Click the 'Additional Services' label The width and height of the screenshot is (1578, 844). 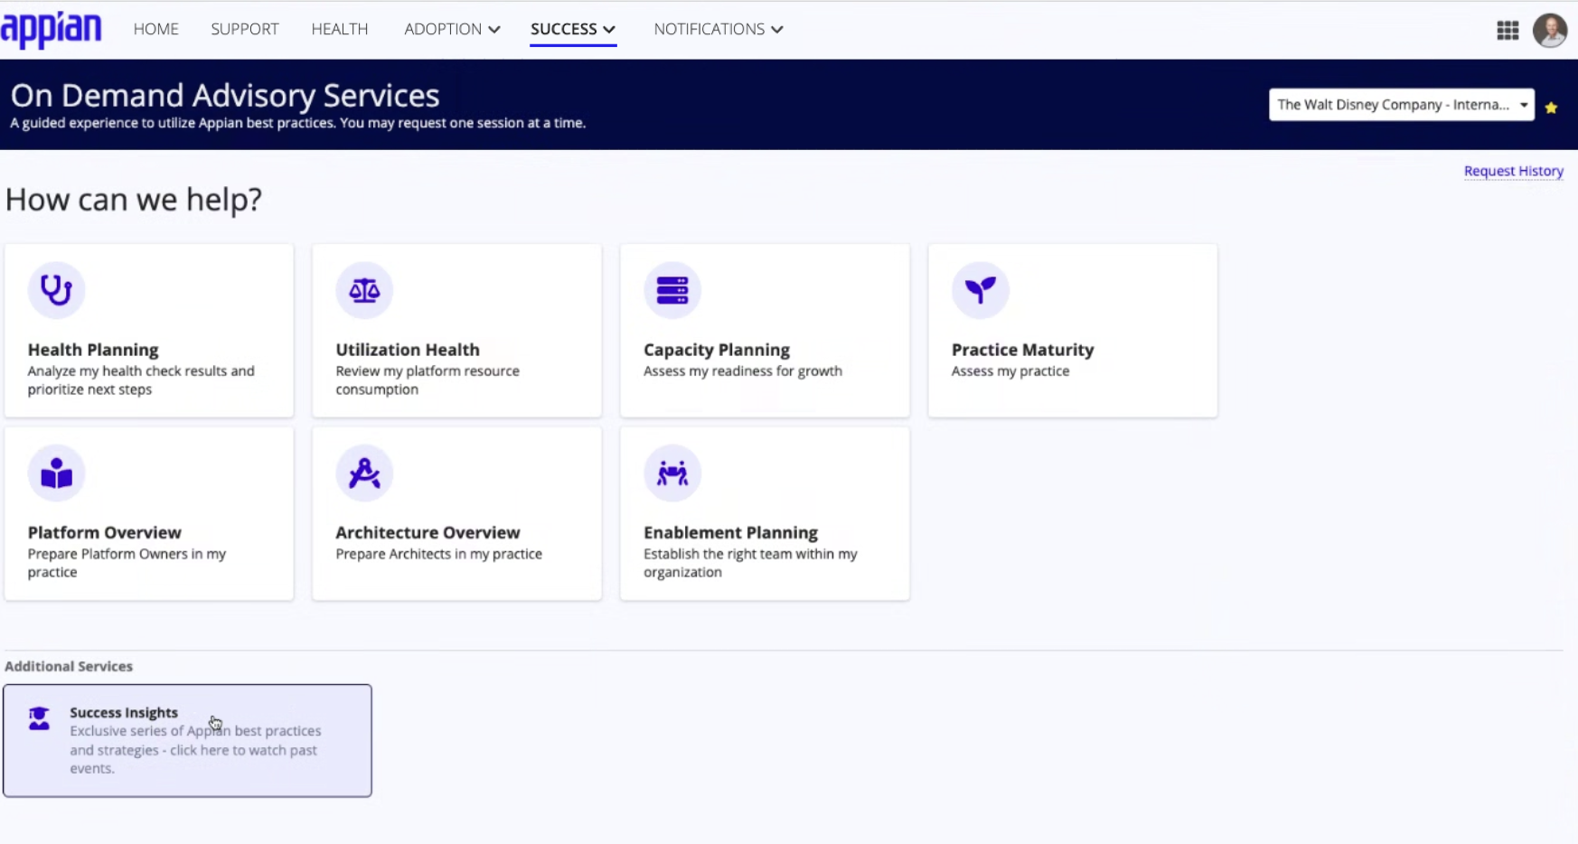[69, 666]
